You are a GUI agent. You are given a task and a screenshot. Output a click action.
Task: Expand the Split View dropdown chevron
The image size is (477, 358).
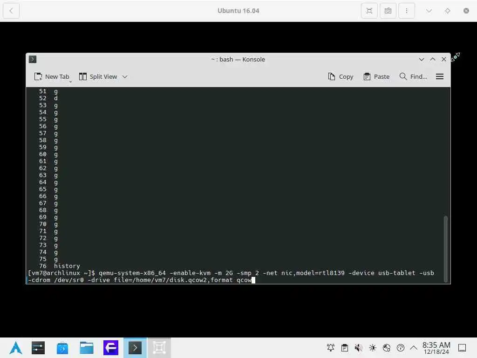tap(125, 77)
